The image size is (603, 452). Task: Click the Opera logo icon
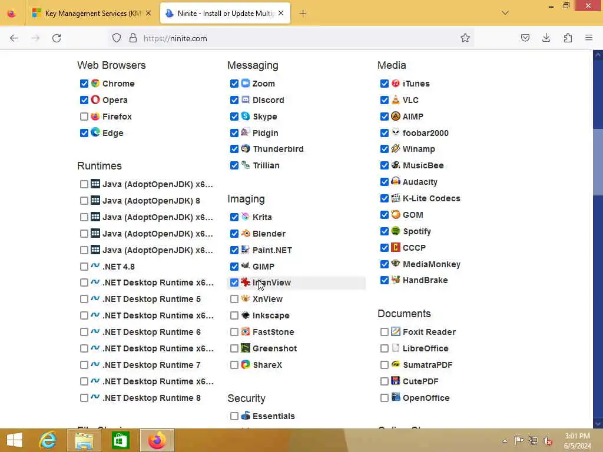tap(95, 100)
